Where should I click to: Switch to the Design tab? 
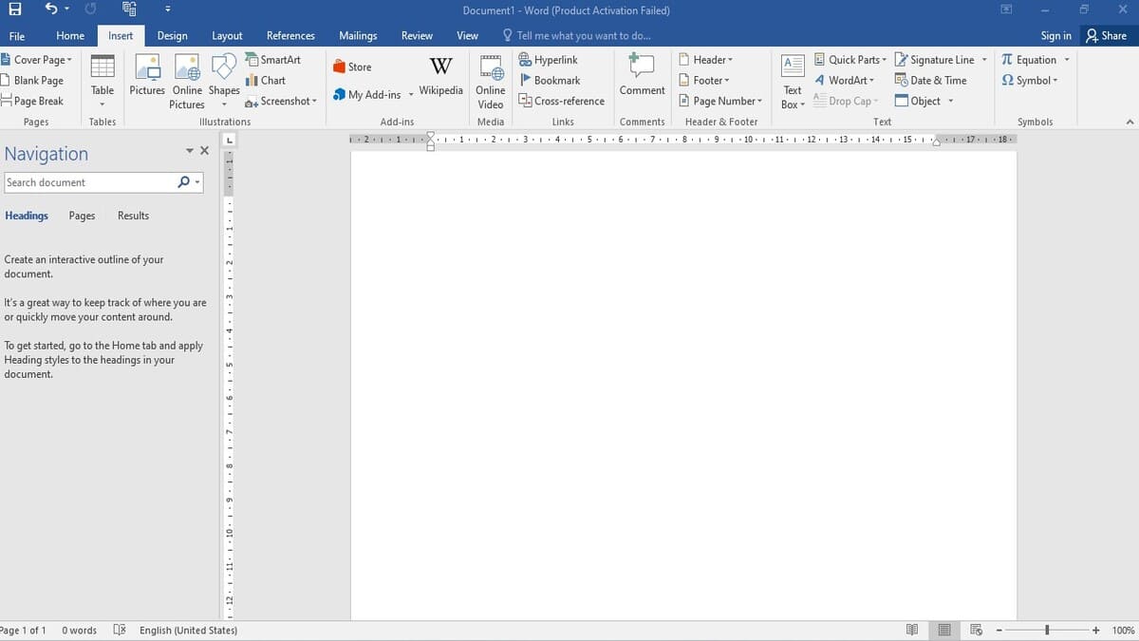point(172,36)
